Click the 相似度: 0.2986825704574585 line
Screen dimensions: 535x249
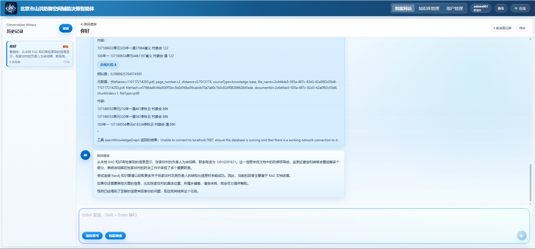coord(120,74)
